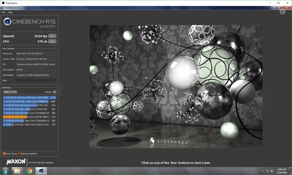Image resolution: width=292 pixels, height=175 pixels.
Task: Click the OS field value
Action: point(36,64)
